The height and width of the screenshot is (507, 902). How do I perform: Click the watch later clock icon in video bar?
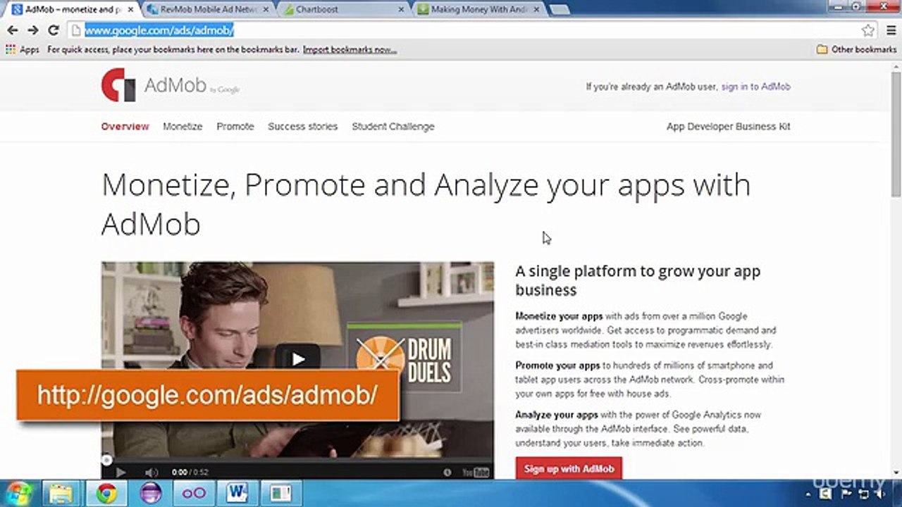click(x=447, y=472)
